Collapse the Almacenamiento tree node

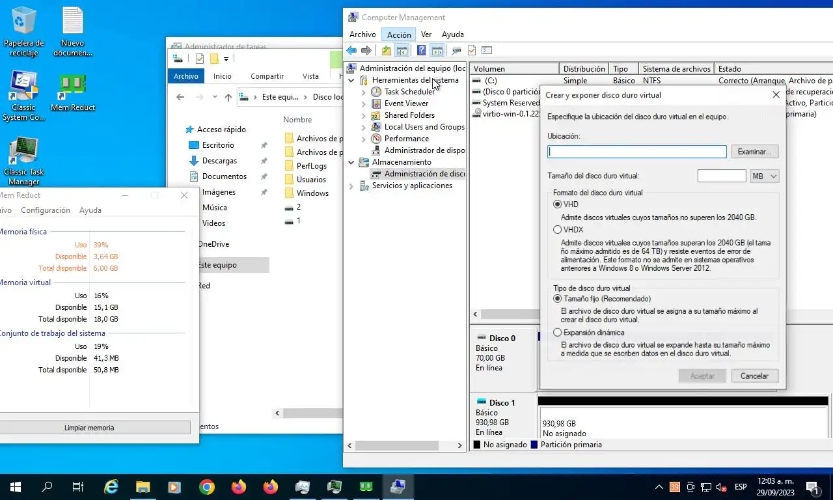point(351,162)
